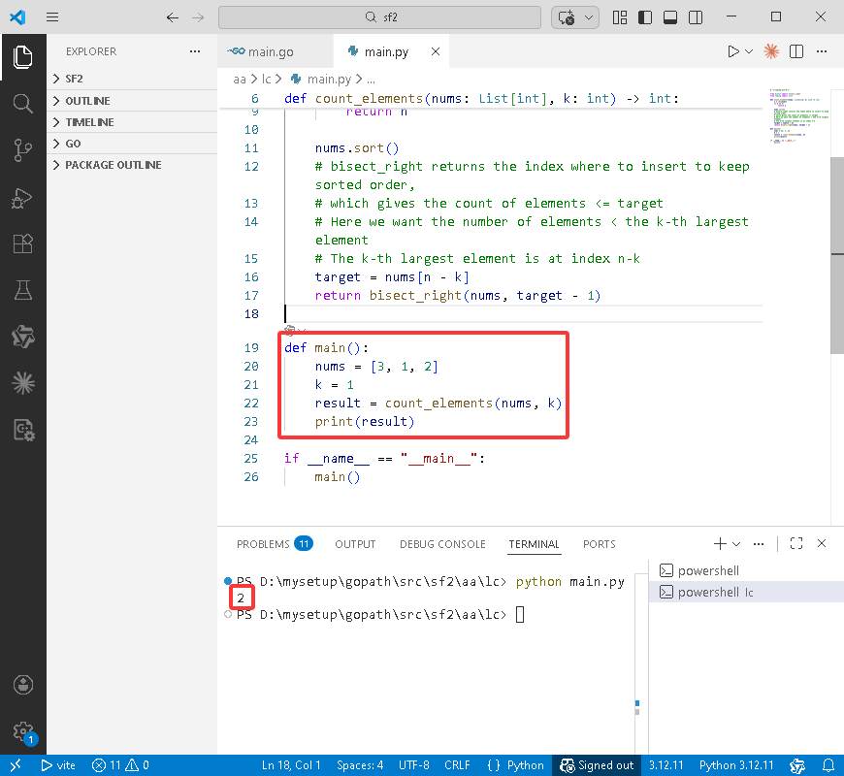This screenshot has width=844, height=776.
Task: Open editor More Actions ellipsis
Action: 822,51
